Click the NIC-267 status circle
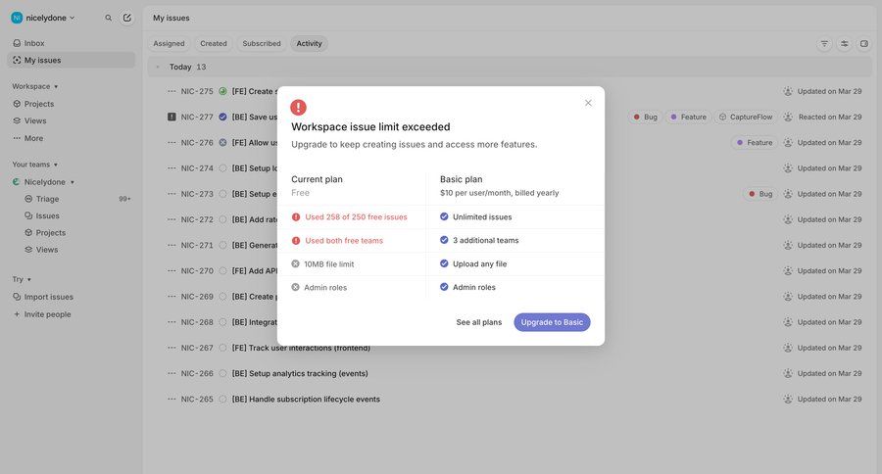This screenshot has width=882, height=474. point(222,348)
